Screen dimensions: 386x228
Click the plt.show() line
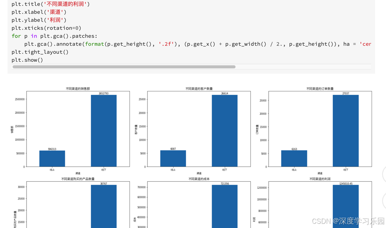point(27,60)
